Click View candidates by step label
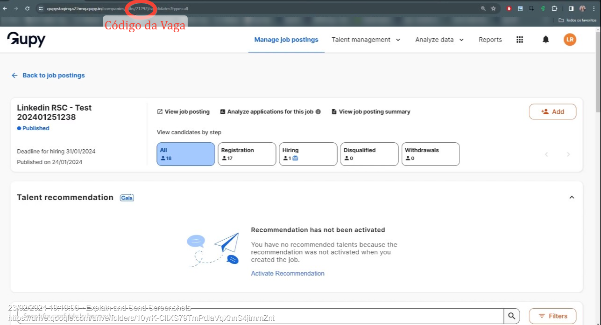601x325 pixels. tap(189, 132)
